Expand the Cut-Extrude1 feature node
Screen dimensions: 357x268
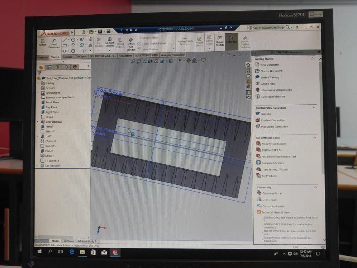click(37, 165)
